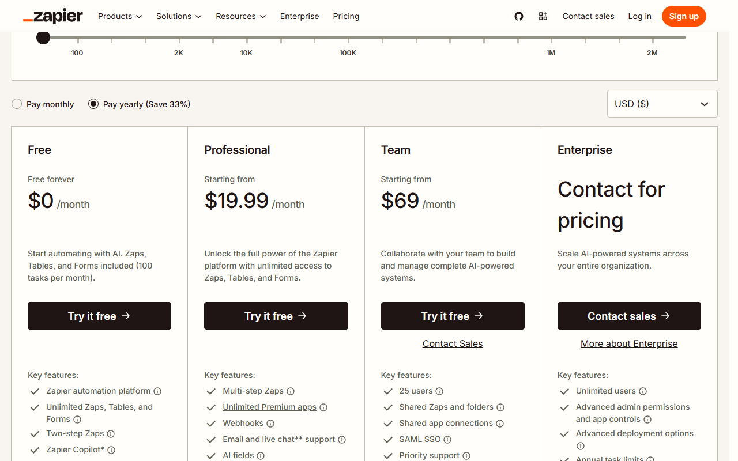Show info for Shared Zaps and folders
The height and width of the screenshot is (461, 738).
tap(500, 407)
